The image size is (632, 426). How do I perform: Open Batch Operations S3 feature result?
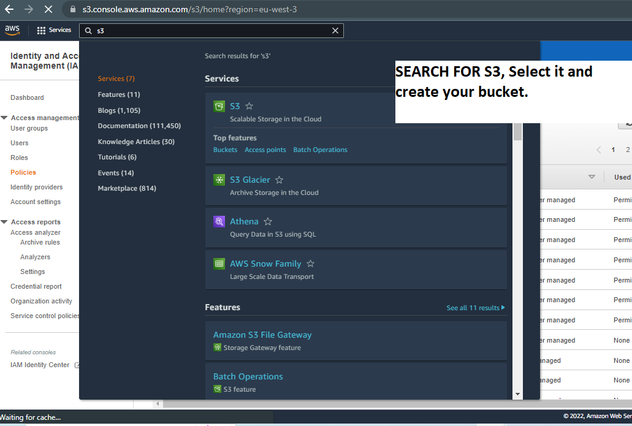(x=248, y=376)
